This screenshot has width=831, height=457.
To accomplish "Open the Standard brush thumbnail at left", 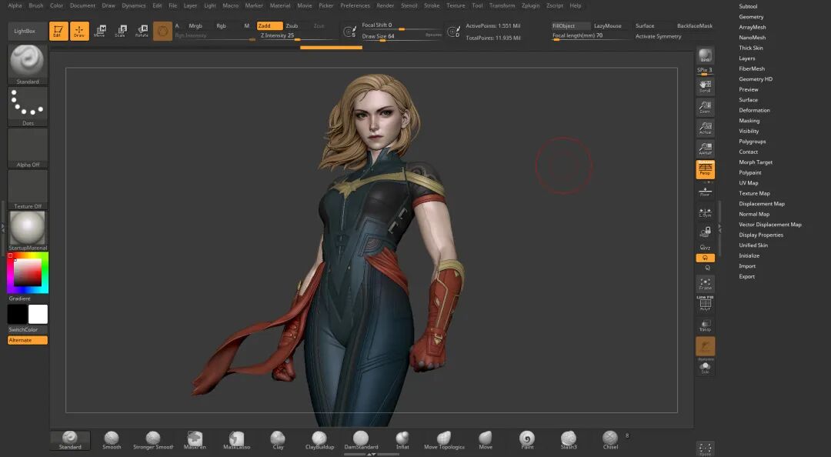I will point(28,64).
